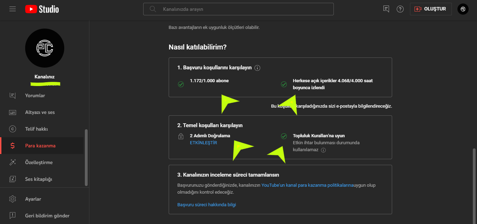
Task: Click the YouTube Studio logo
Action: (42, 9)
